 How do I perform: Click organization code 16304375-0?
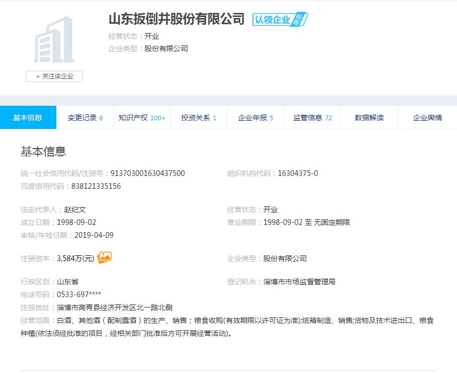coord(298,173)
